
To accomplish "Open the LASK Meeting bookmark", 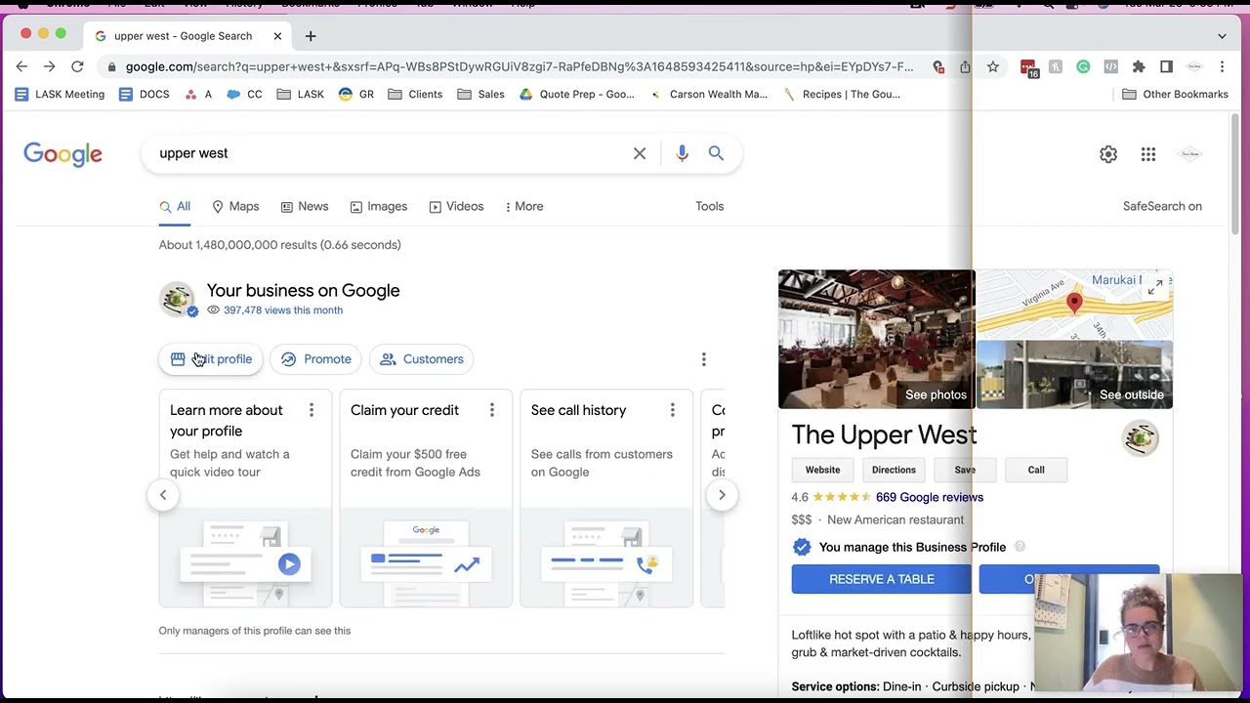I will coord(60,95).
